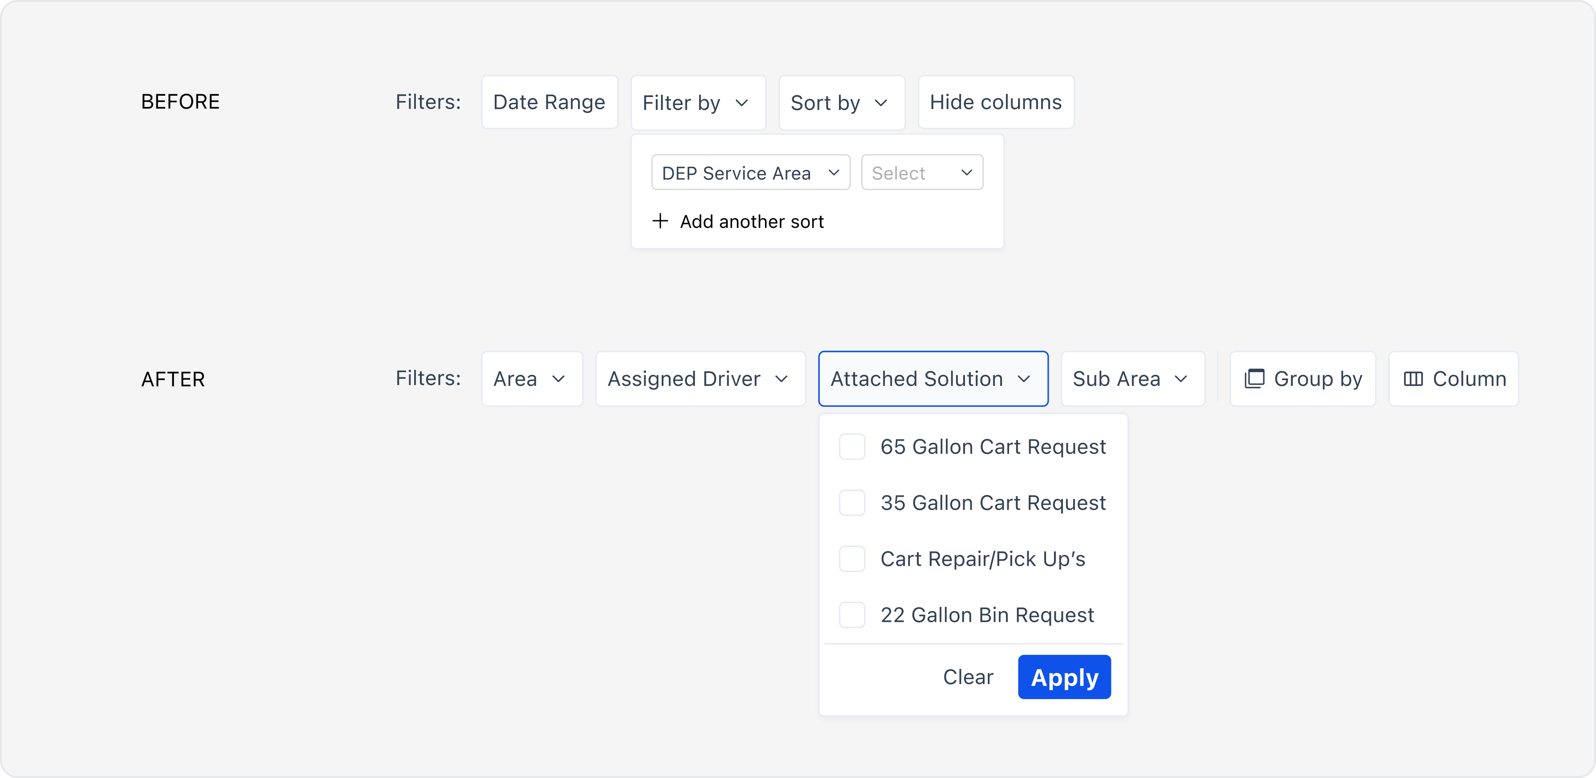The height and width of the screenshot is (778, 1596).
Task: Check the 65 Gallon Cart Request box
Action: (852, 446)
